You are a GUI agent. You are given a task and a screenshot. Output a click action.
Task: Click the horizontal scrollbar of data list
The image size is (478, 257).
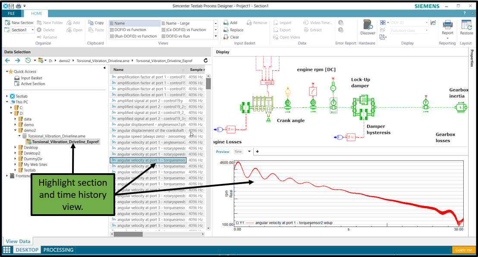pyautogui.click(x=128, y=234)
